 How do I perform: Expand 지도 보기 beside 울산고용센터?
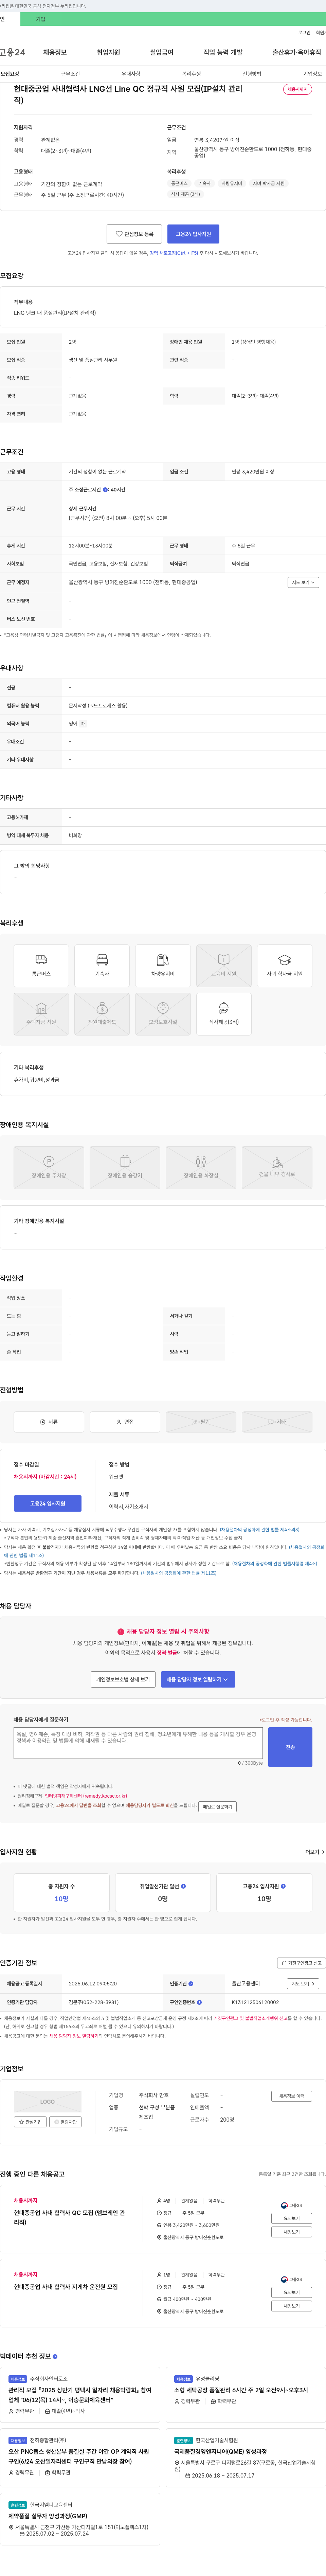tap(303, 1984)
